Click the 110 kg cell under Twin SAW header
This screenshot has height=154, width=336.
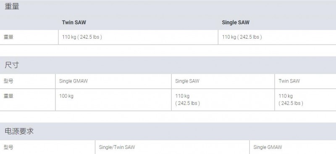[x=138, y=37]
